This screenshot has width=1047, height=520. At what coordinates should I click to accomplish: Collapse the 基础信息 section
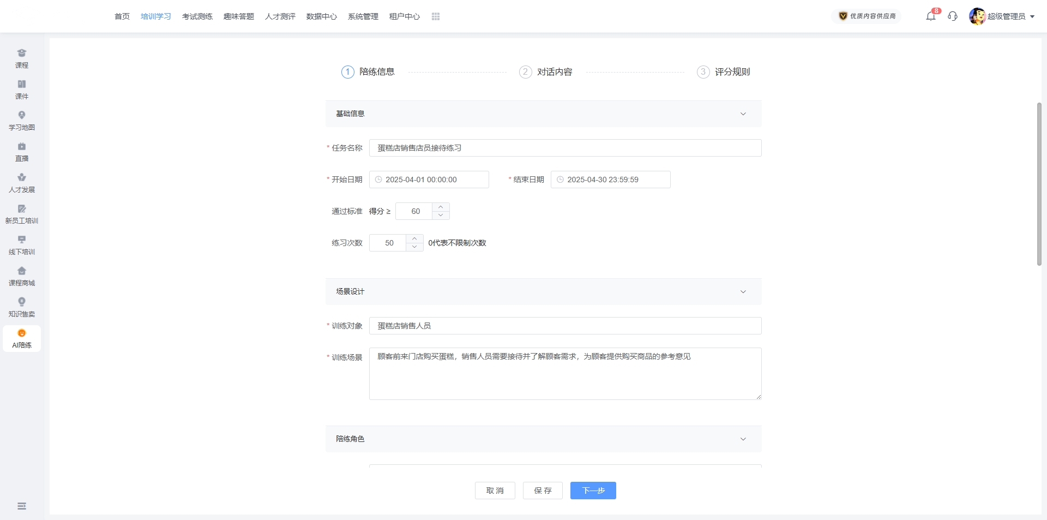pos(743,114)
